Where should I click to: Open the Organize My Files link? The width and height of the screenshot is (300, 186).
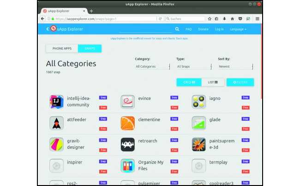pos(151,165)
